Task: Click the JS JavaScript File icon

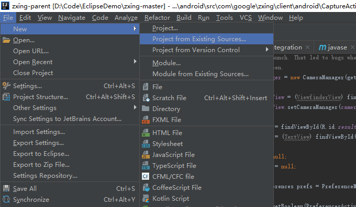Action: click(x=146, y=155)
